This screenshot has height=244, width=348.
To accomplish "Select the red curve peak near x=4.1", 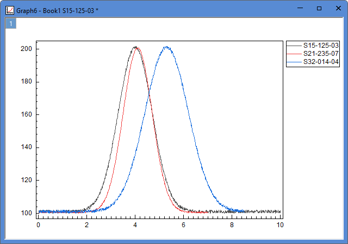I will coord(138,48).
